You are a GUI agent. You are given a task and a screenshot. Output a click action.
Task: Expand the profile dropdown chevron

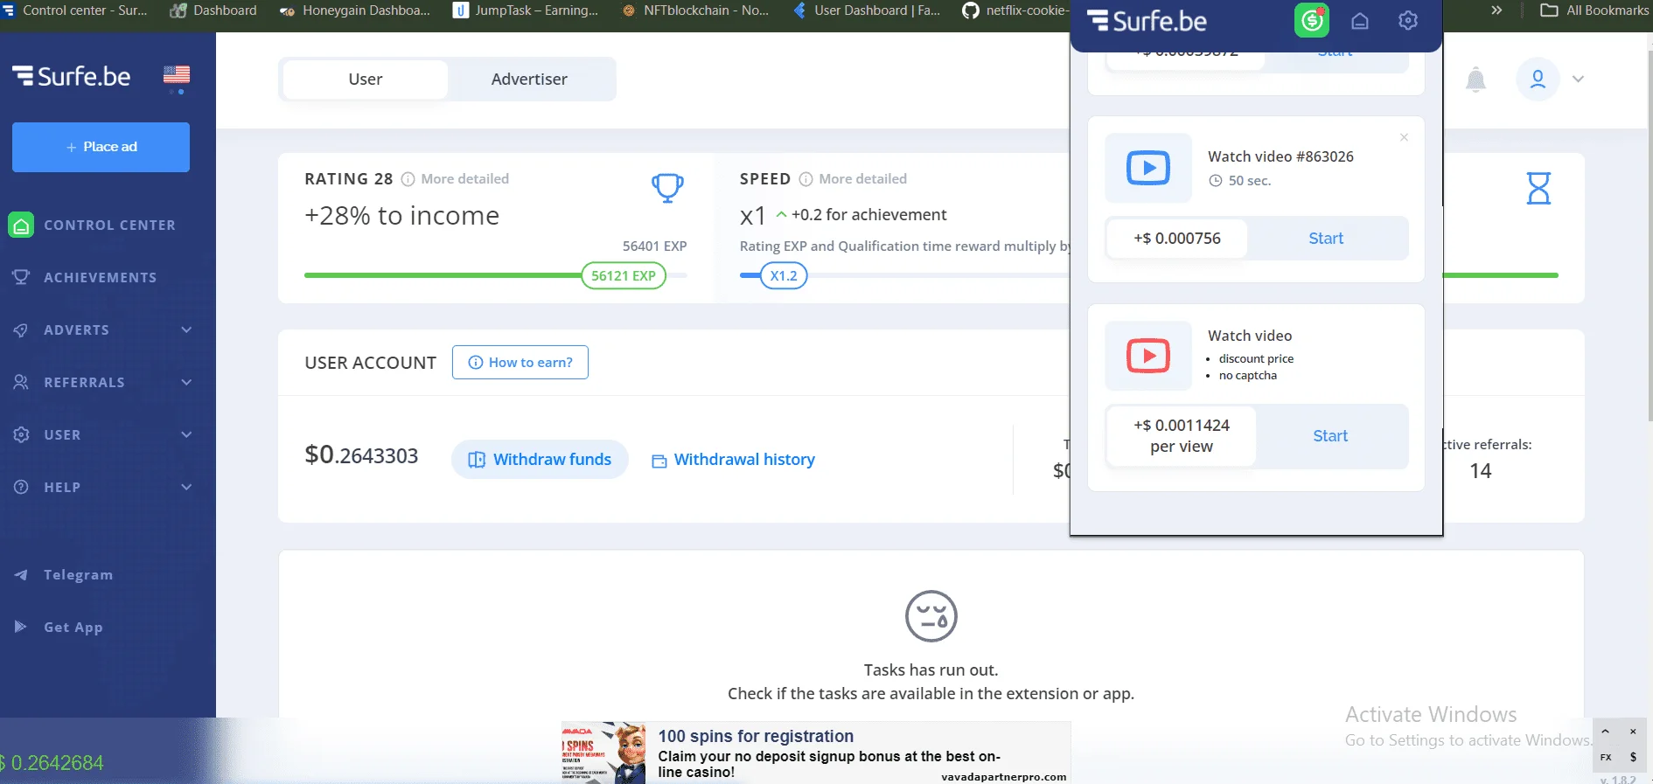(x=1578, y=79)
